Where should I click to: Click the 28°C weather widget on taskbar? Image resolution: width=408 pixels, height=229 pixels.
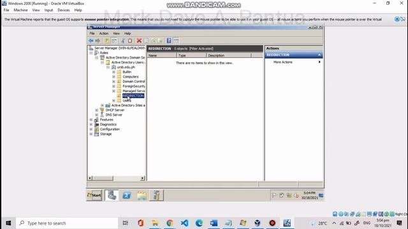(319, 223)
